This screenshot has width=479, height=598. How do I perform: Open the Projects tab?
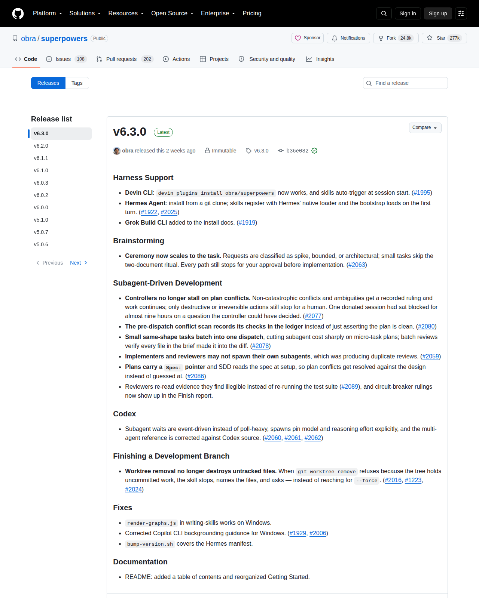click(214, 59)
